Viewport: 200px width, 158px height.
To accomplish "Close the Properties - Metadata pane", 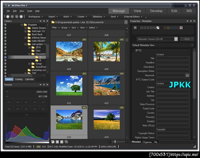I will coord(194,21).
